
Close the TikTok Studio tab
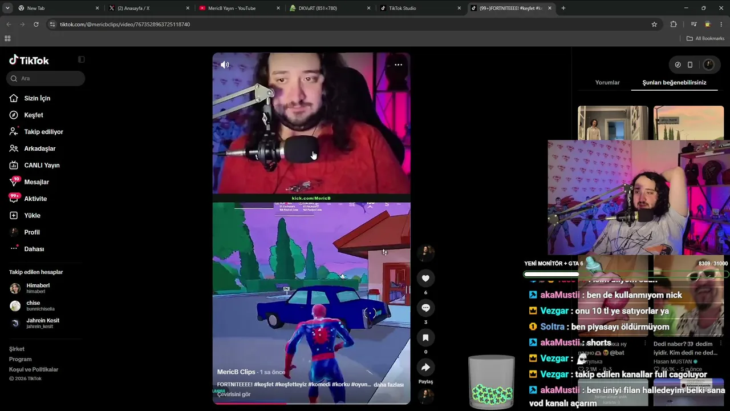pyautogui.click(x=459, y=8)
